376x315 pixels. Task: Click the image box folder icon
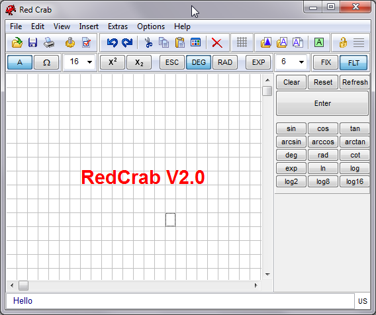(x=266, y=42)
